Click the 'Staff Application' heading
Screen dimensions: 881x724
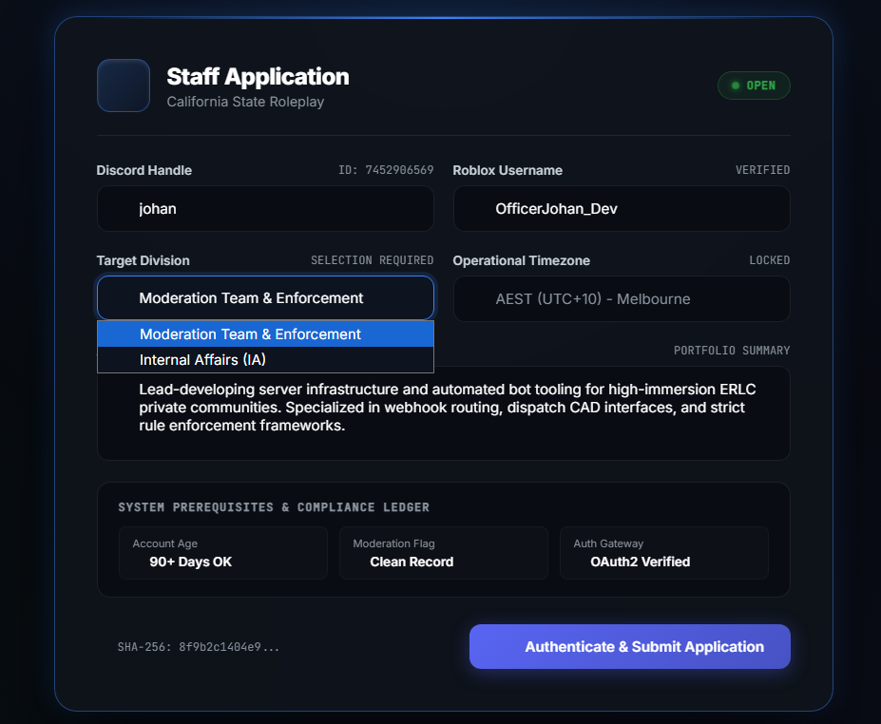258,76
